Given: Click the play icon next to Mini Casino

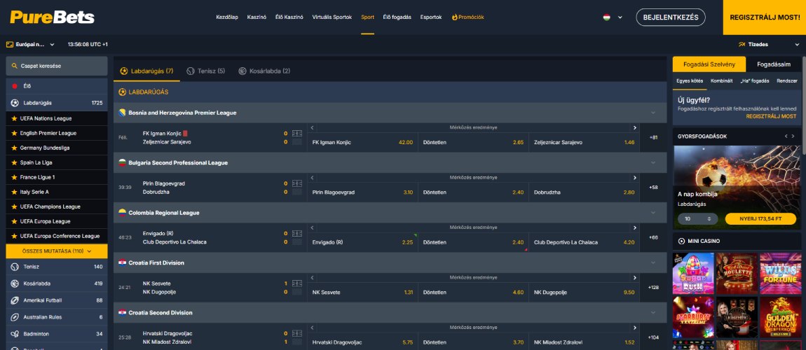Looking at the screenshot, I should pyautogui.click(x=682, y=241).
